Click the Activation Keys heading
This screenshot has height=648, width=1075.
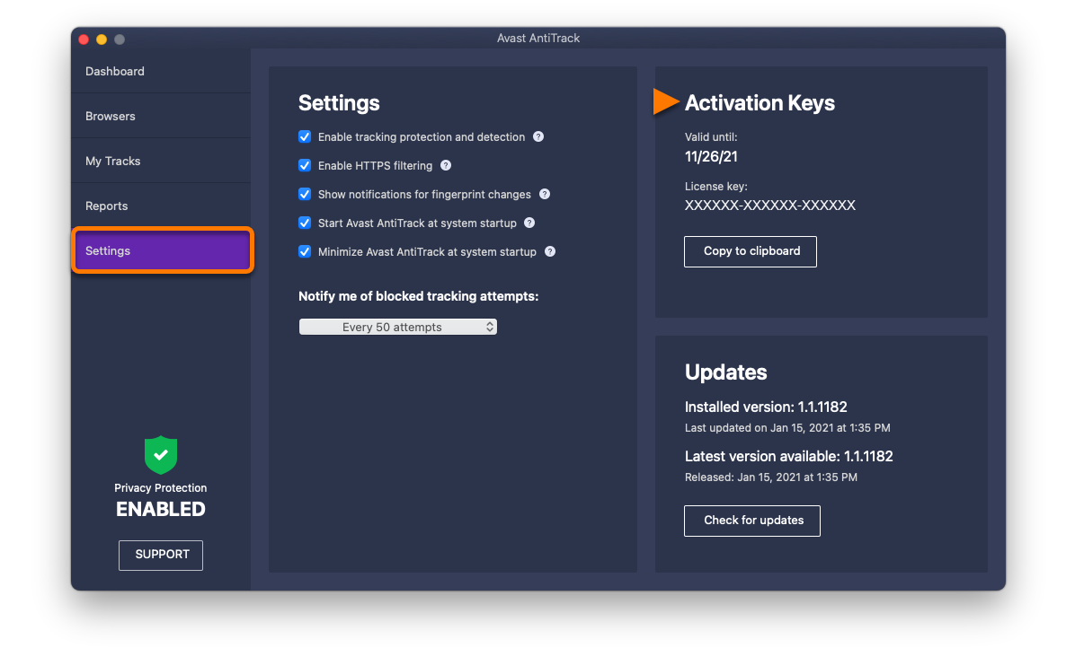760,102
